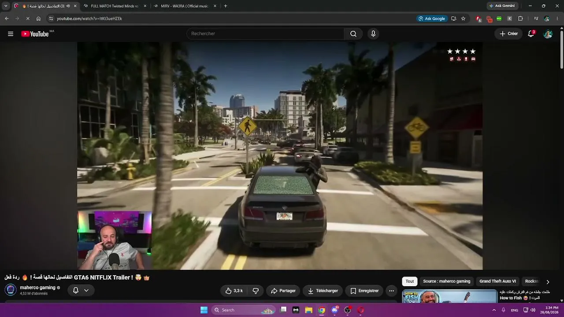Click the Ask Google lens button
This screenshot has height=317, width=564.
(x=432, y=18)
